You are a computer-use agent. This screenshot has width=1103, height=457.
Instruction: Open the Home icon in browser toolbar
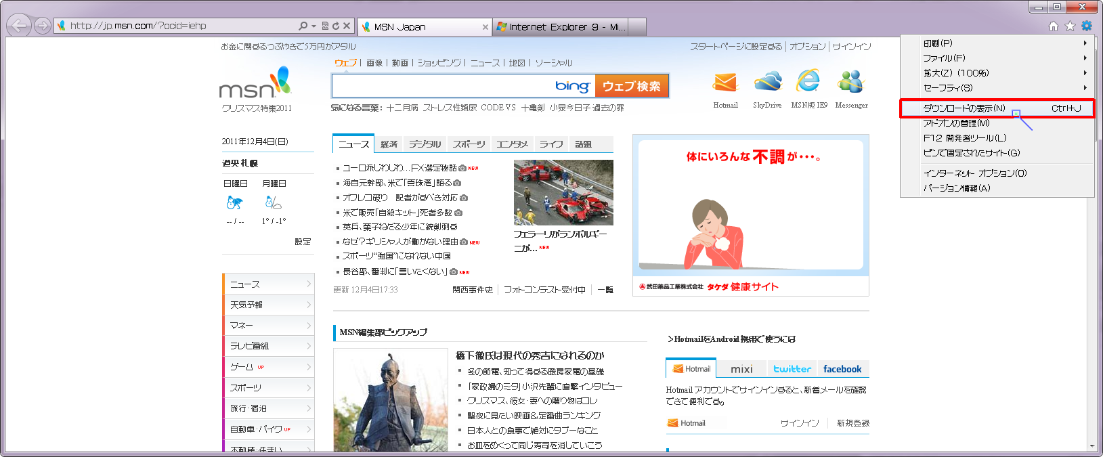pos(1054,26)
